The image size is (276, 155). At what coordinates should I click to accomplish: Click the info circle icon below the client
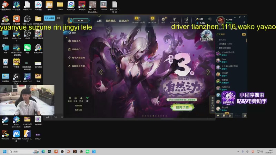tap(62, 117)
